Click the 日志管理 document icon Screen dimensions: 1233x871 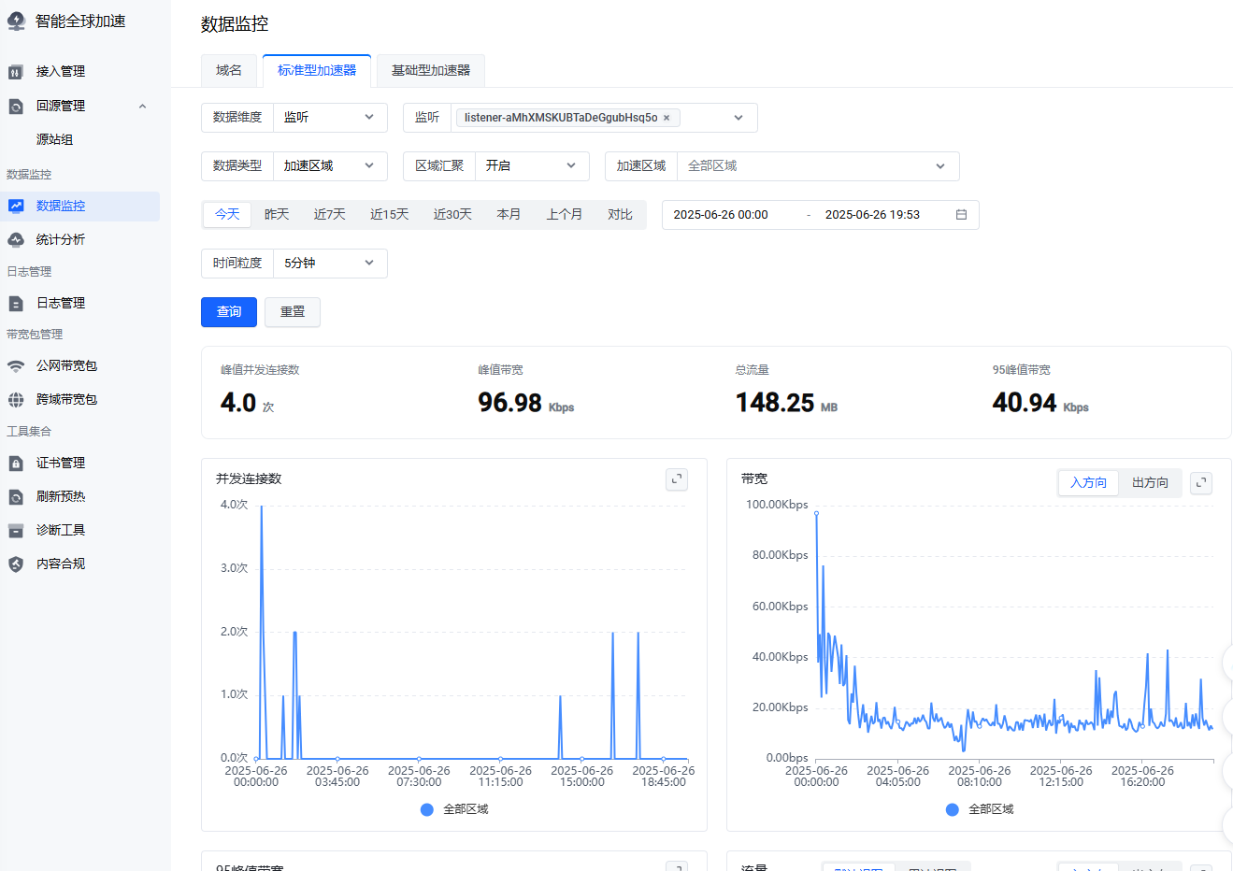16,304
